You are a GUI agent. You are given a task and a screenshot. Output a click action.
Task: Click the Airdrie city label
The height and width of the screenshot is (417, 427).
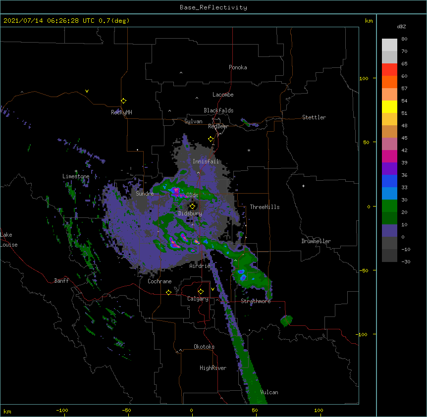(200, 265)
